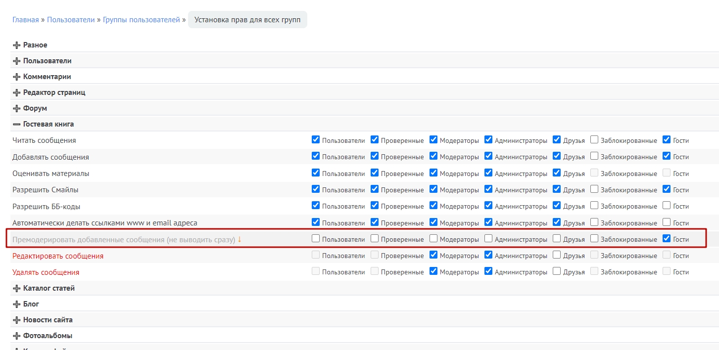Go to Главная breadcrumb link
The image size is (719, 350).
(x=26, y=20)
